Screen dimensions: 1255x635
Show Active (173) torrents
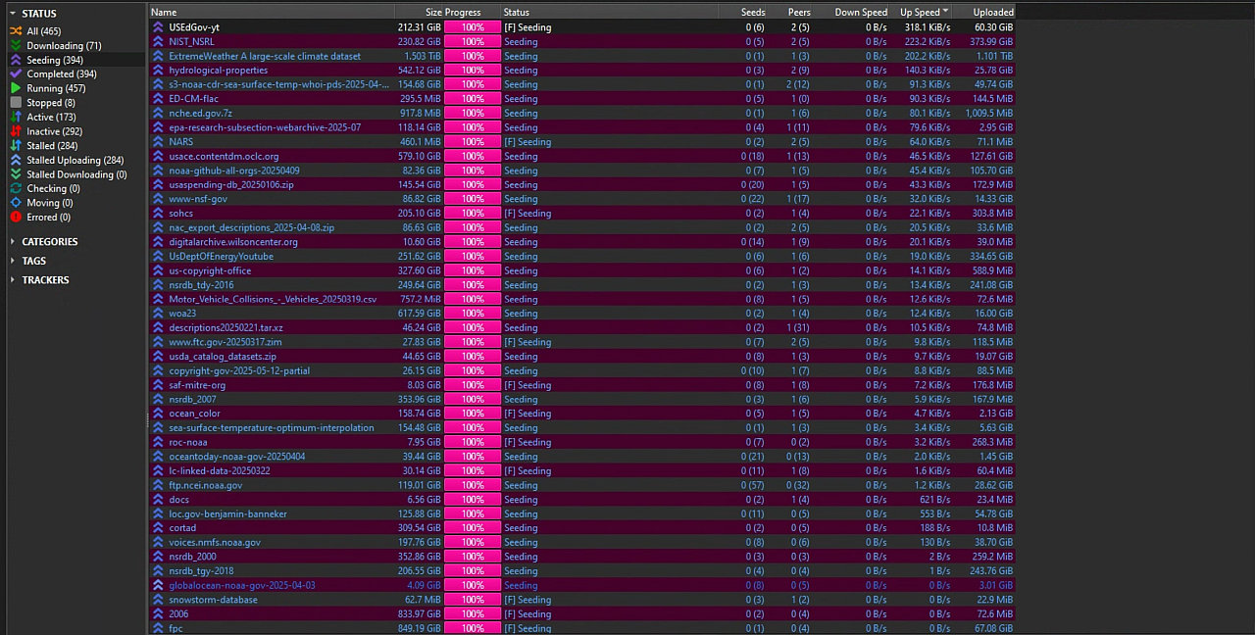click(x=51, y=118)
